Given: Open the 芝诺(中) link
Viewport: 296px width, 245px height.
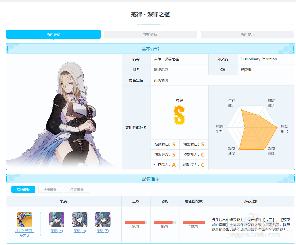Looking at the screenshot, I should pos(80,231).
